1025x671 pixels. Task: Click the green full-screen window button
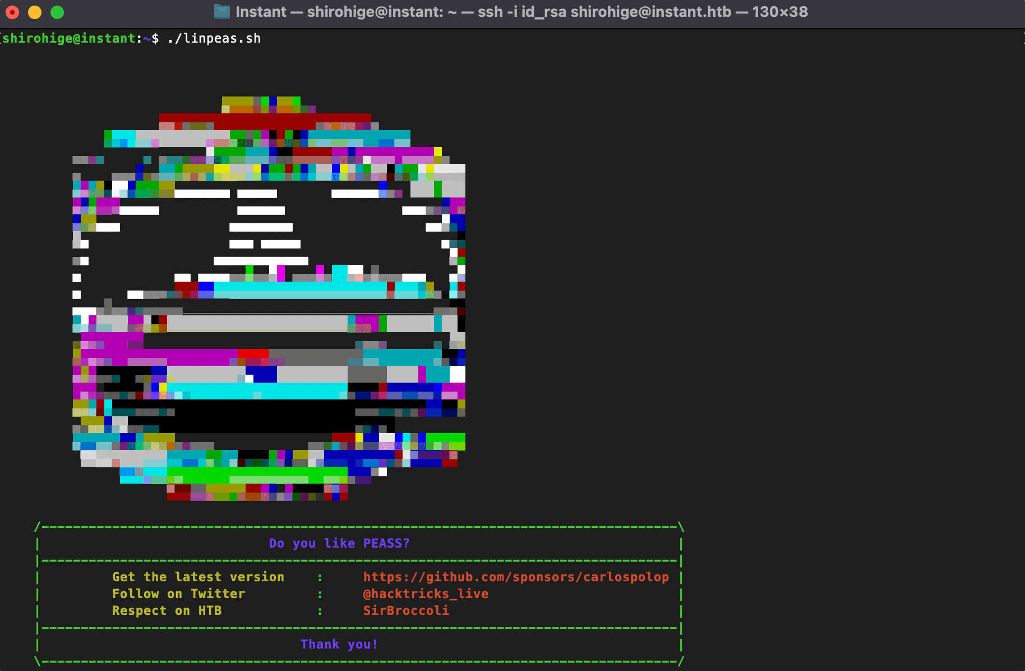pos(57,12)
